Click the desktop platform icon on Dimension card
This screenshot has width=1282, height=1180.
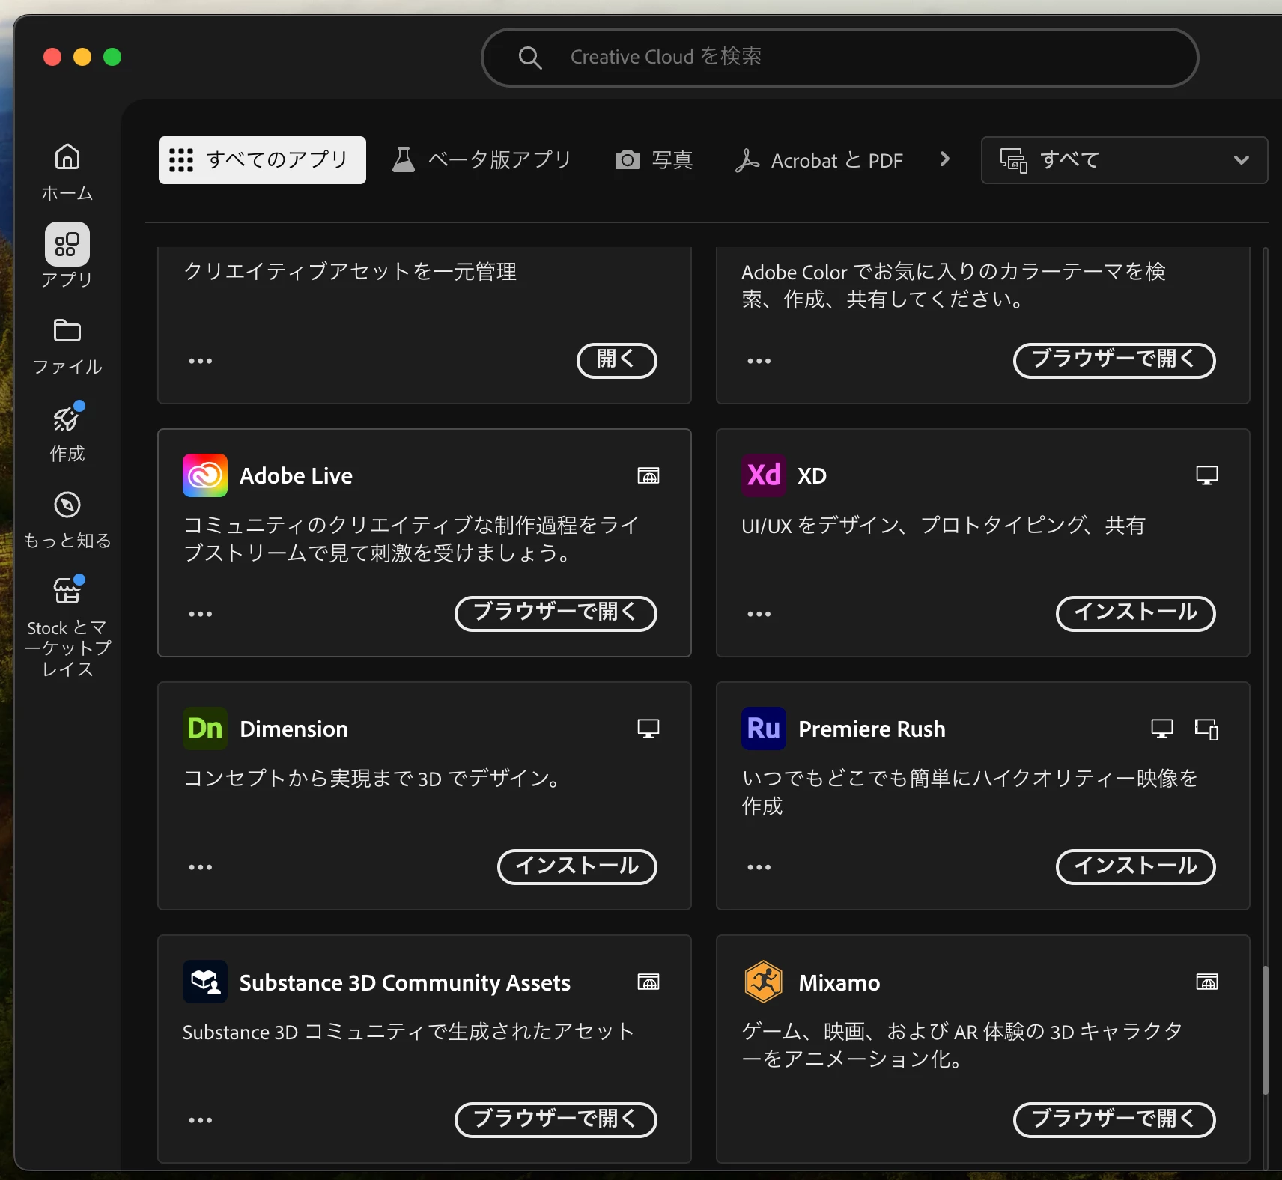point(648,729)
